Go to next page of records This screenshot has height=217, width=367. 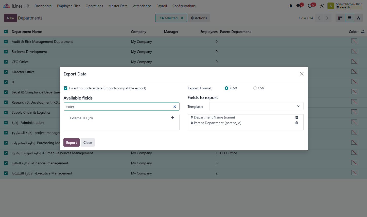327,18
